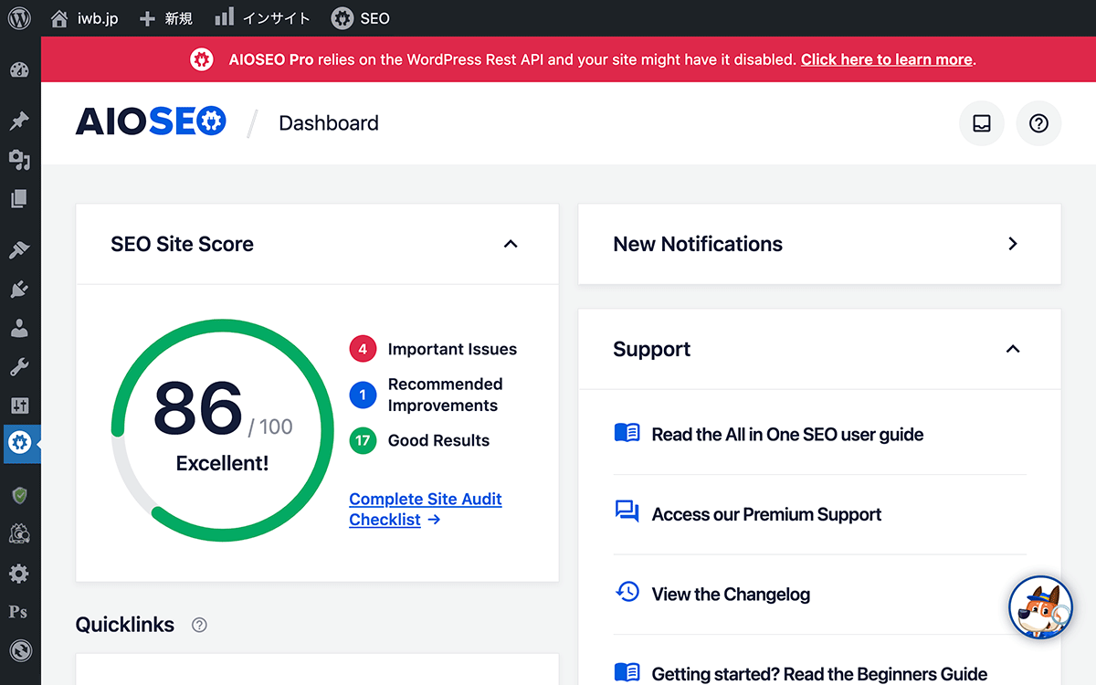Screen dimensions: 1096x685
Task: Open the Users icon in the sidebar
Action: pos(19,328)
